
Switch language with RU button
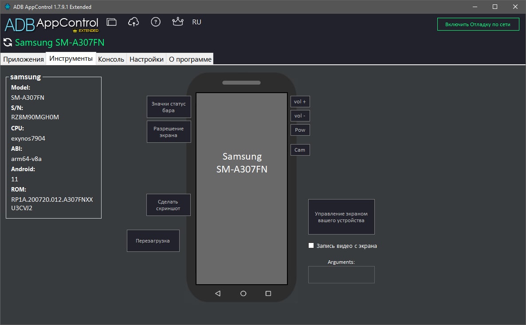196,22
